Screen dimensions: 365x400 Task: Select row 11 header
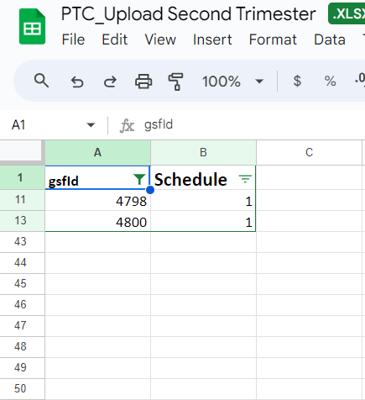tap(22, 200)
